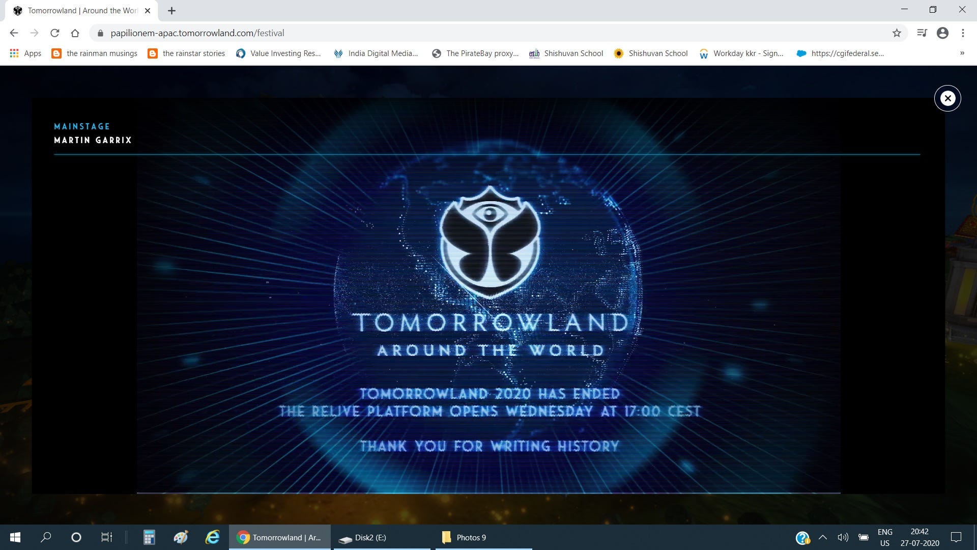Reload the Tomorrowland page
The image size is (977, 550).
[54, 33]
